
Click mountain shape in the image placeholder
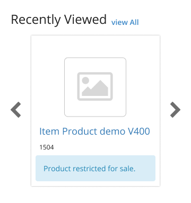click(95, 89)
